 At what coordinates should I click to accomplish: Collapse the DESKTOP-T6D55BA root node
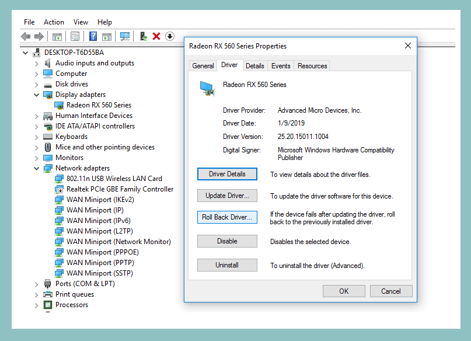coord(26,53)
